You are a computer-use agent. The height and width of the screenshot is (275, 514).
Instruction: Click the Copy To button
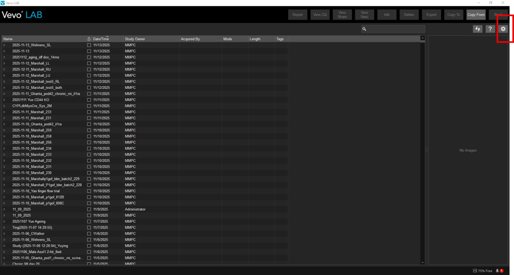454,15
